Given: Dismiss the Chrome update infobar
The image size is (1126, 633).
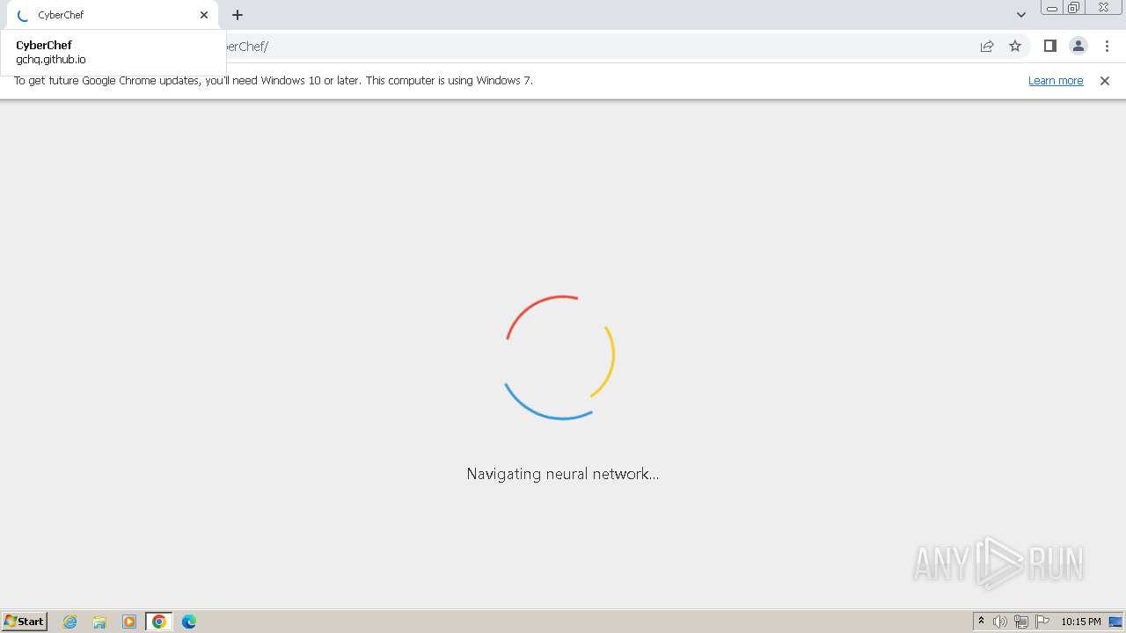Looking at the screenshot, I should 1105,80.
